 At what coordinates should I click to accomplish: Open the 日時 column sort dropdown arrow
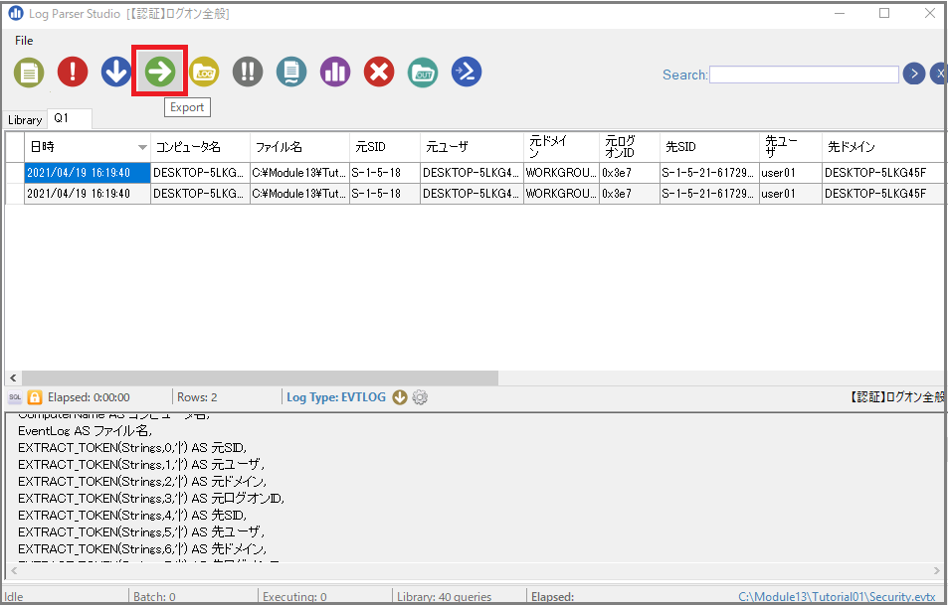[142, 147]
